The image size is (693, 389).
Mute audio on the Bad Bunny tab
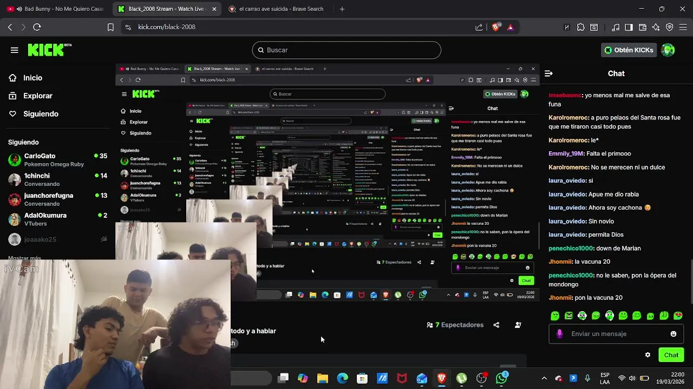[x=19, y=9]
